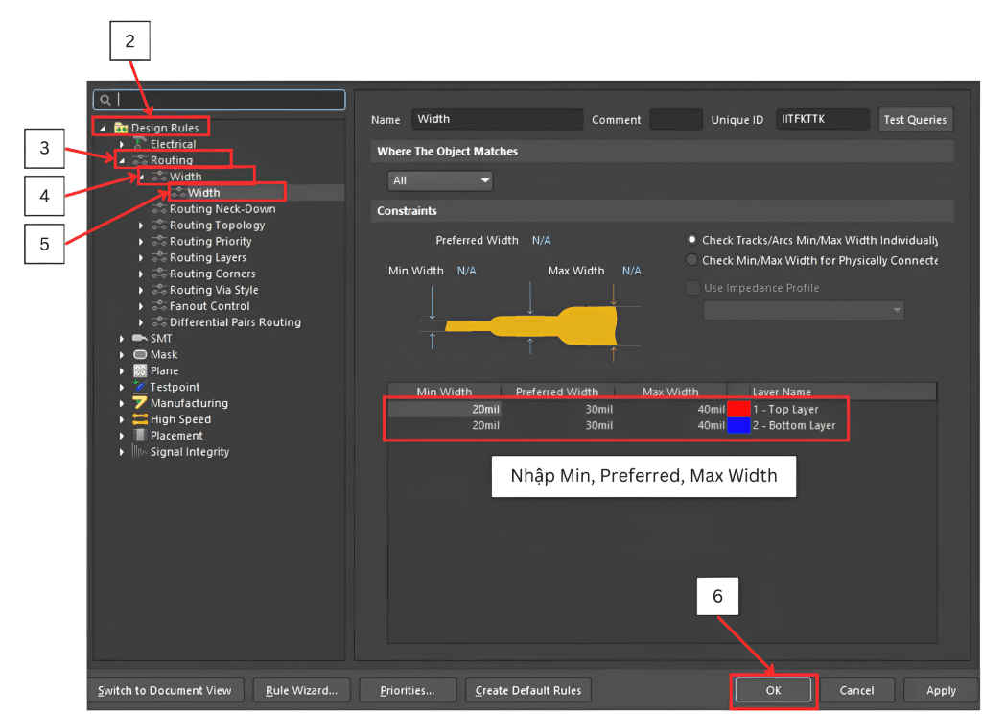Expand the High Speed rules category
Viewport: 982px width, 714px height.
tap(122, 419)
